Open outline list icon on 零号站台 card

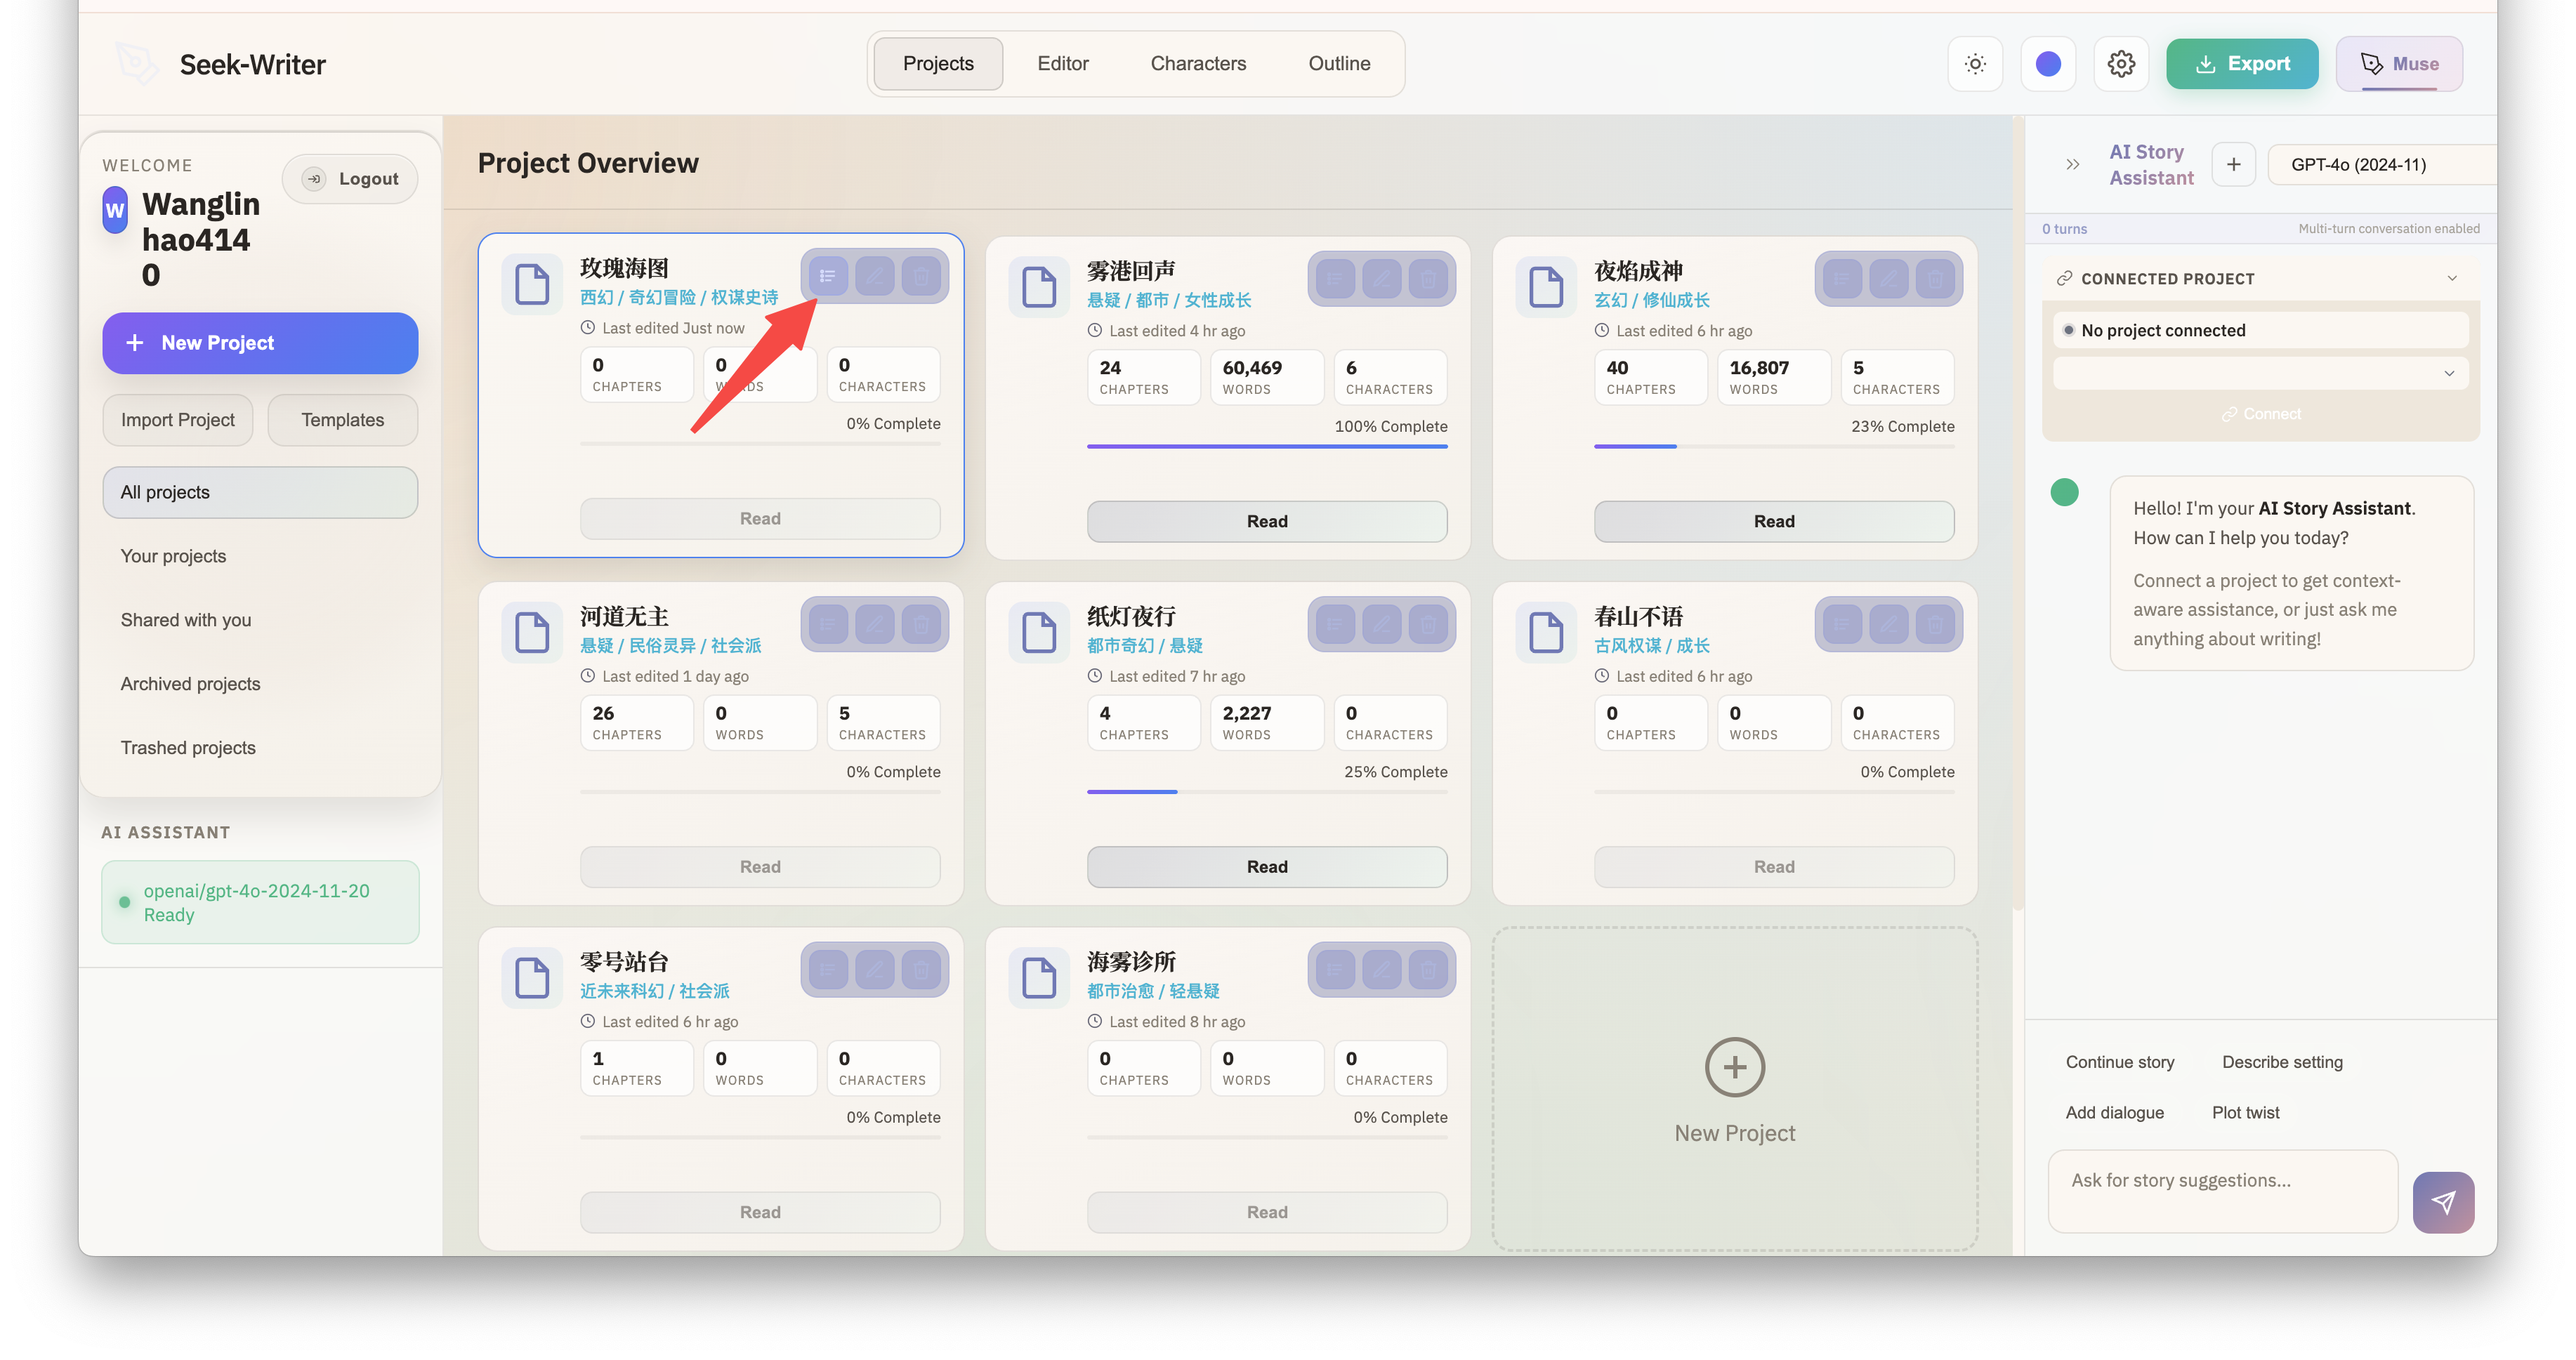[x=828, y=970]
